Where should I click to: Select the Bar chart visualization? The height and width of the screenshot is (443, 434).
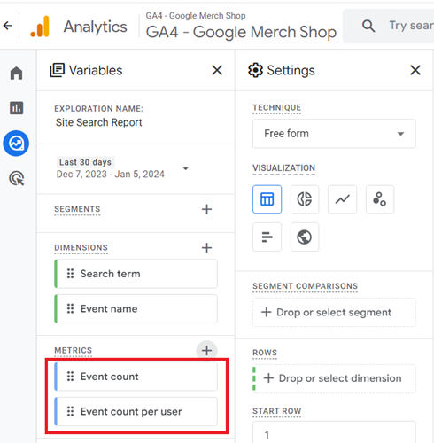[267, 237]
